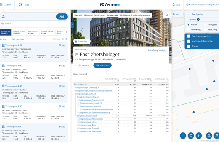
Task: Click the Värdera button
Action: [x=84, y=65]
